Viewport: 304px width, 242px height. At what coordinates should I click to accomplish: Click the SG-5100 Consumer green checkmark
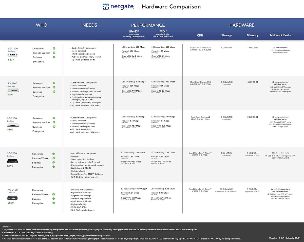[53, 154]
